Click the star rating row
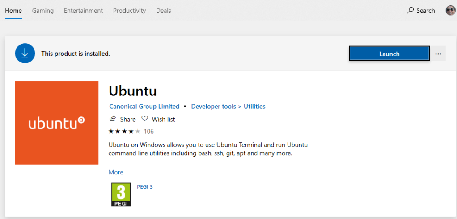This screenshot has height=219, width=457. point(124,132)
